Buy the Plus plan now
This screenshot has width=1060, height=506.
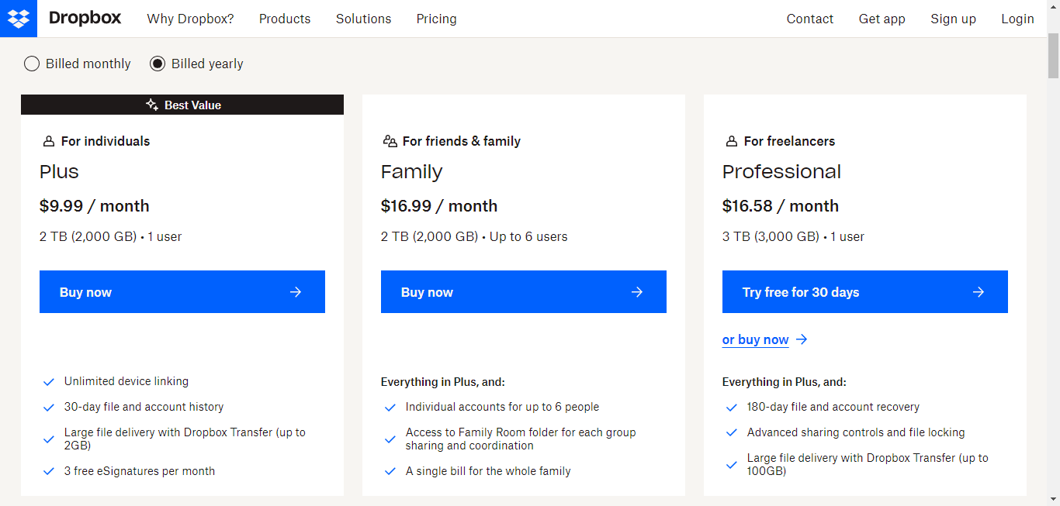click(182, 291)
